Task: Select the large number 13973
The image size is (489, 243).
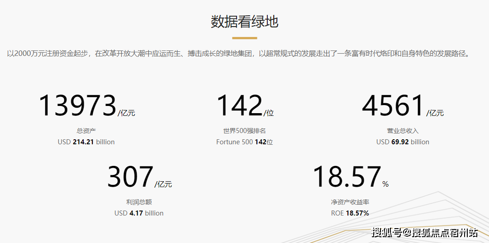Action: pyautogui.click(x=77, y=106)
